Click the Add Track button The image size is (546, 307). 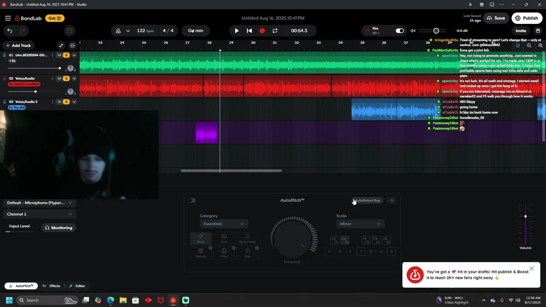pyautogui.click(x=18, y=46)
